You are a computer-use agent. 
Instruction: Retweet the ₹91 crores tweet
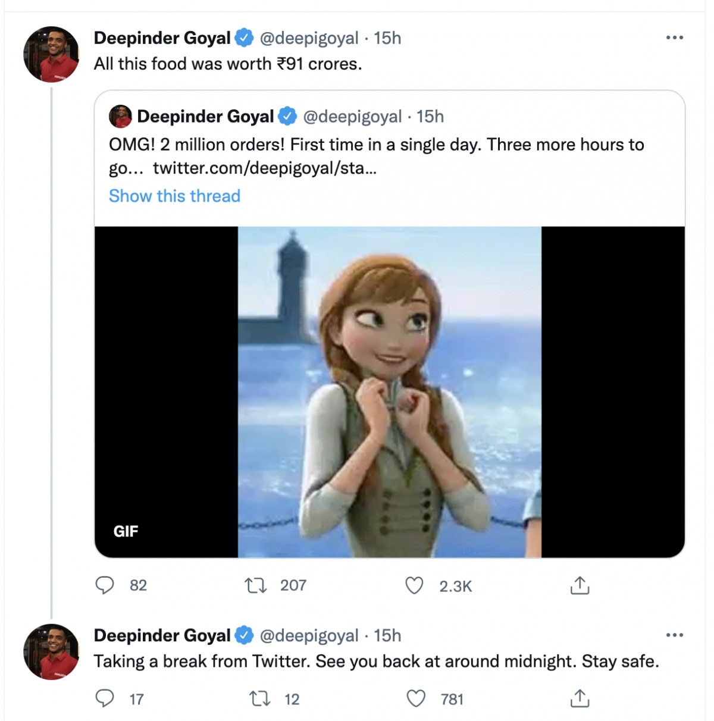[x=256, y=586]
